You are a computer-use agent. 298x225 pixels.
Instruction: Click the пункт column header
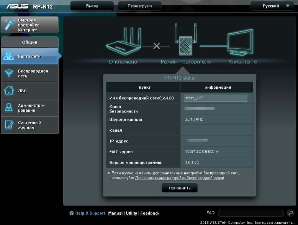click(145, 87)
